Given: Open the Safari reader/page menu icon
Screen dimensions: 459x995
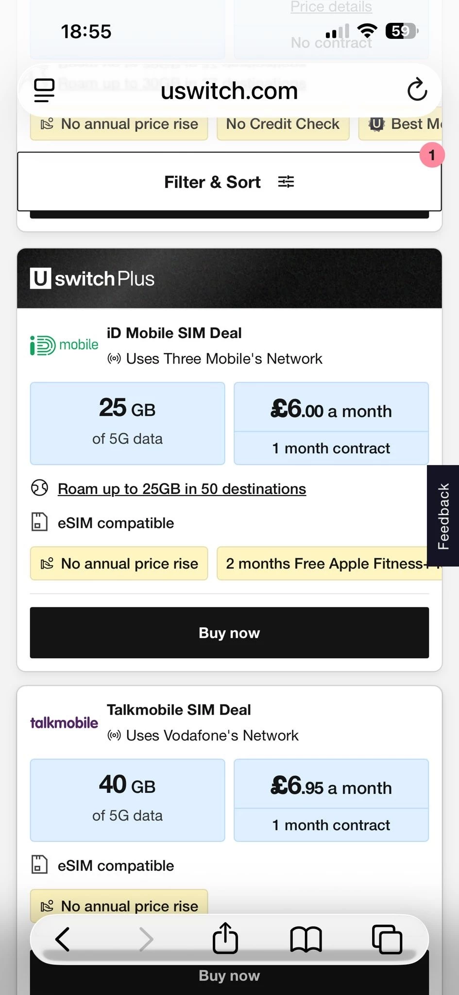Looking at the screenshot, I should (44, 90).
